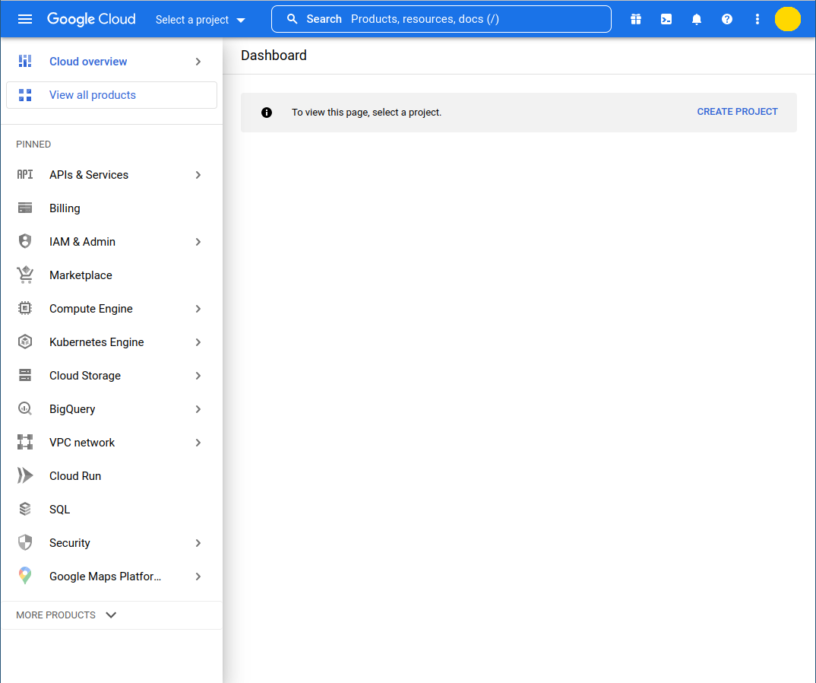This screenshot has height=683, width=816.
Task: Expand the VPC network submenu arrow
Action: [x=198, y=443]
